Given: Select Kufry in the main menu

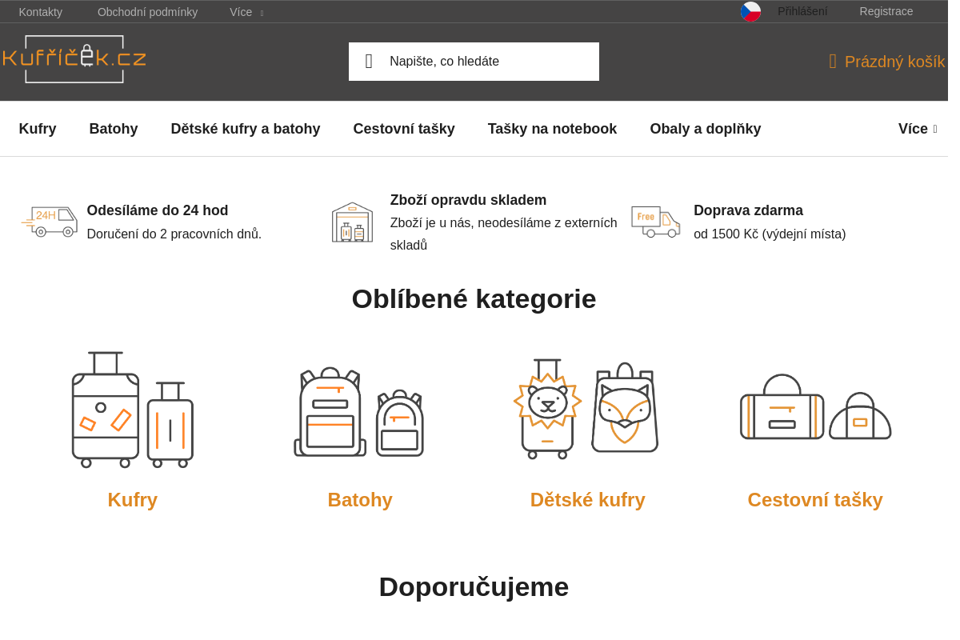Looking at the screenshot, I should coord(38,129).
